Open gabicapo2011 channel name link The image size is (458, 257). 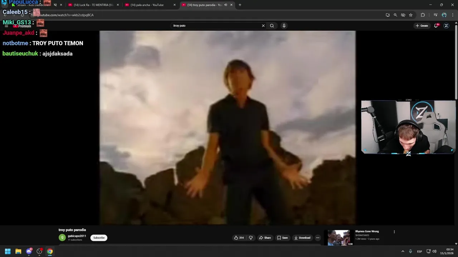(x=77, y=236)
